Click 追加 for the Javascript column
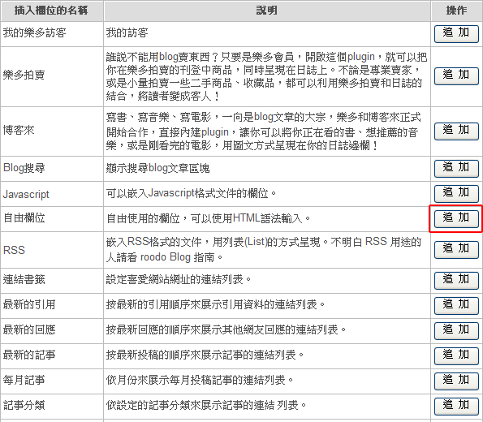 [x=456, y=194]
